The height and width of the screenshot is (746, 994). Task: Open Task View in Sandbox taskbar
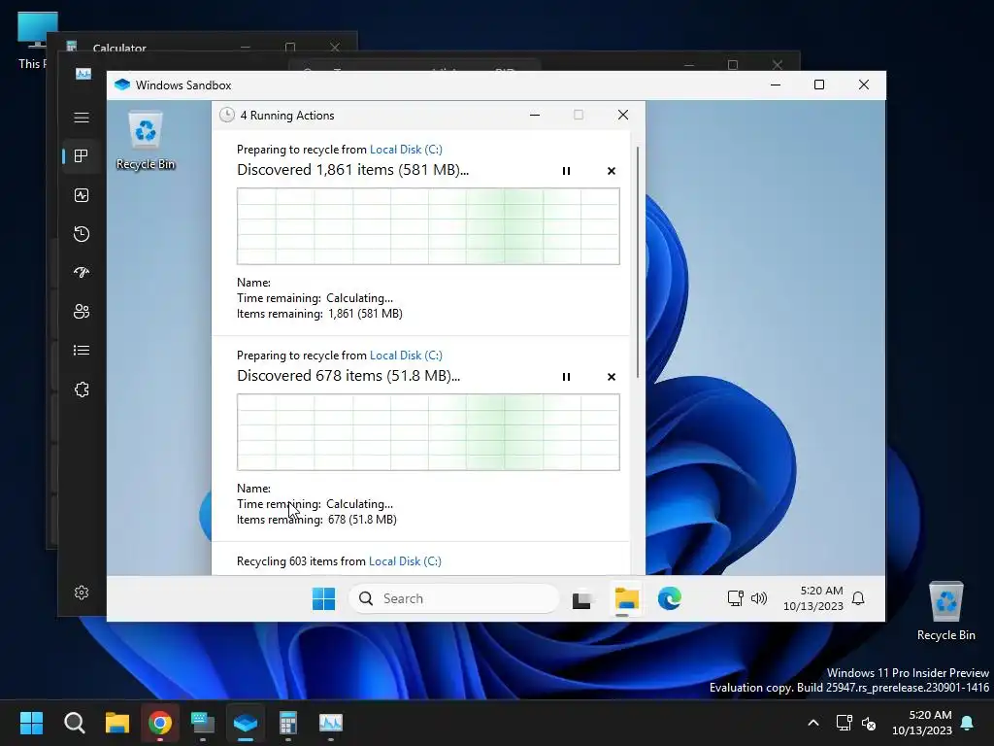(x=581, y=598)
